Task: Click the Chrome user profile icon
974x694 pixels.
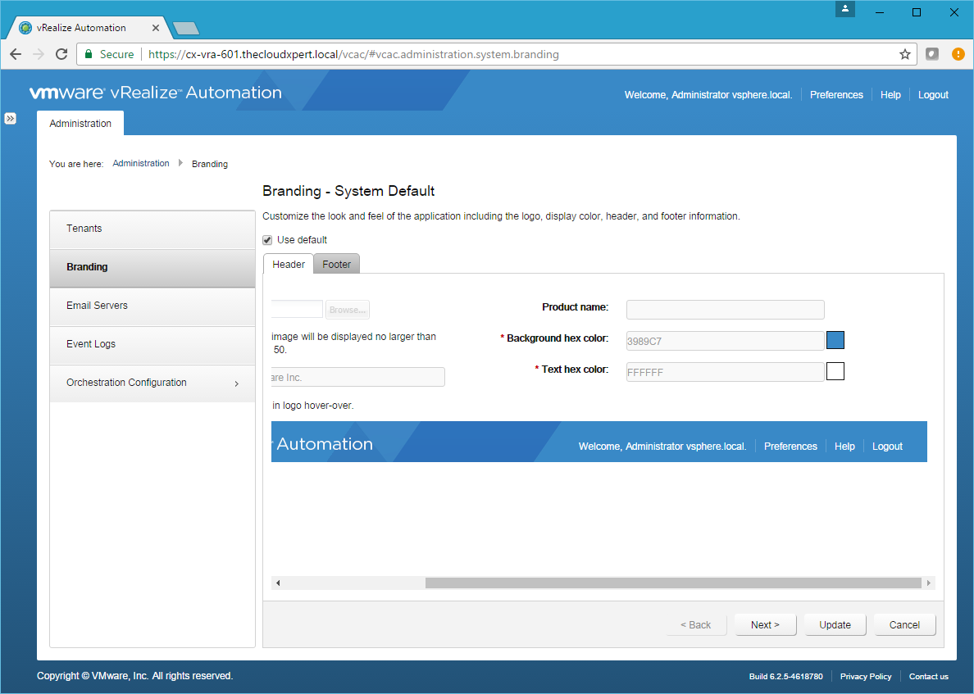Action: pyautogui.click(x=845, y=10)
